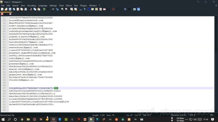Click the second-to-last plugin toolbar icon
Viewport: 218px width, 122px height.
click(135, 9)
